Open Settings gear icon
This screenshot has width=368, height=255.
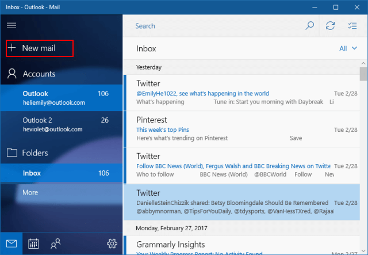(112, 243)
